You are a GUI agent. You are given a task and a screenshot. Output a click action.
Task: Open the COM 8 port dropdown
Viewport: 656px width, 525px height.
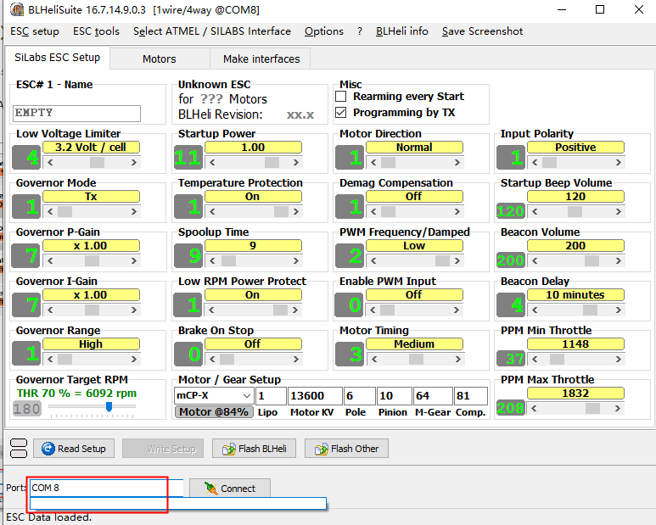106,488
